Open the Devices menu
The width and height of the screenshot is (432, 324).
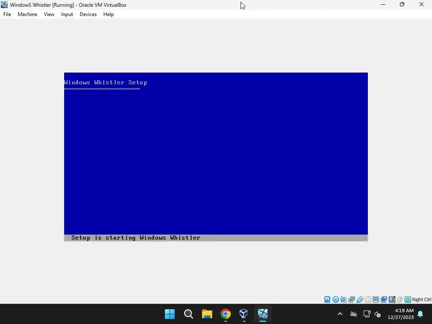[88, 14]
